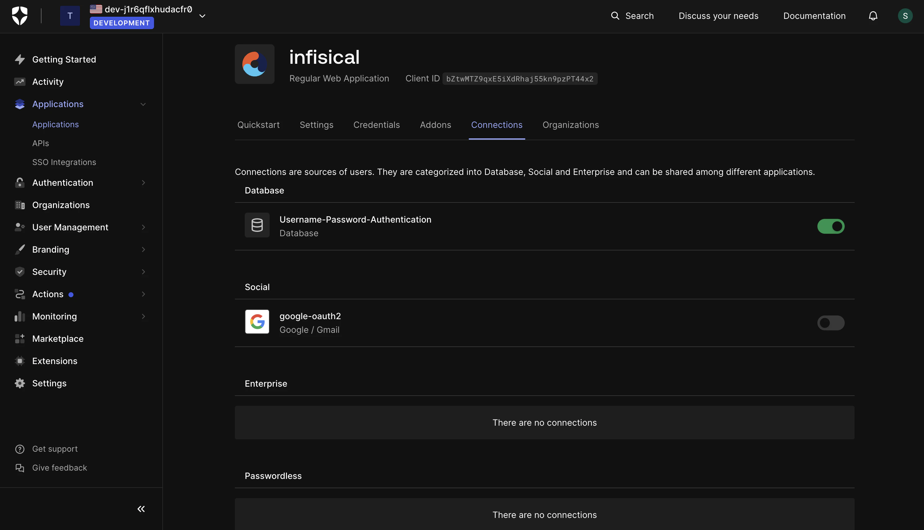Click the US flag region icon
The width and height of the screenshot is (924, 530).
click(x=96, y=9)
